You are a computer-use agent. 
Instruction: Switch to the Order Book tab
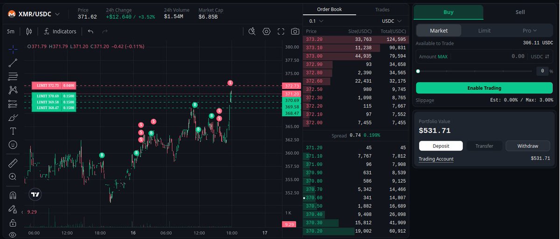pos(329,9)
